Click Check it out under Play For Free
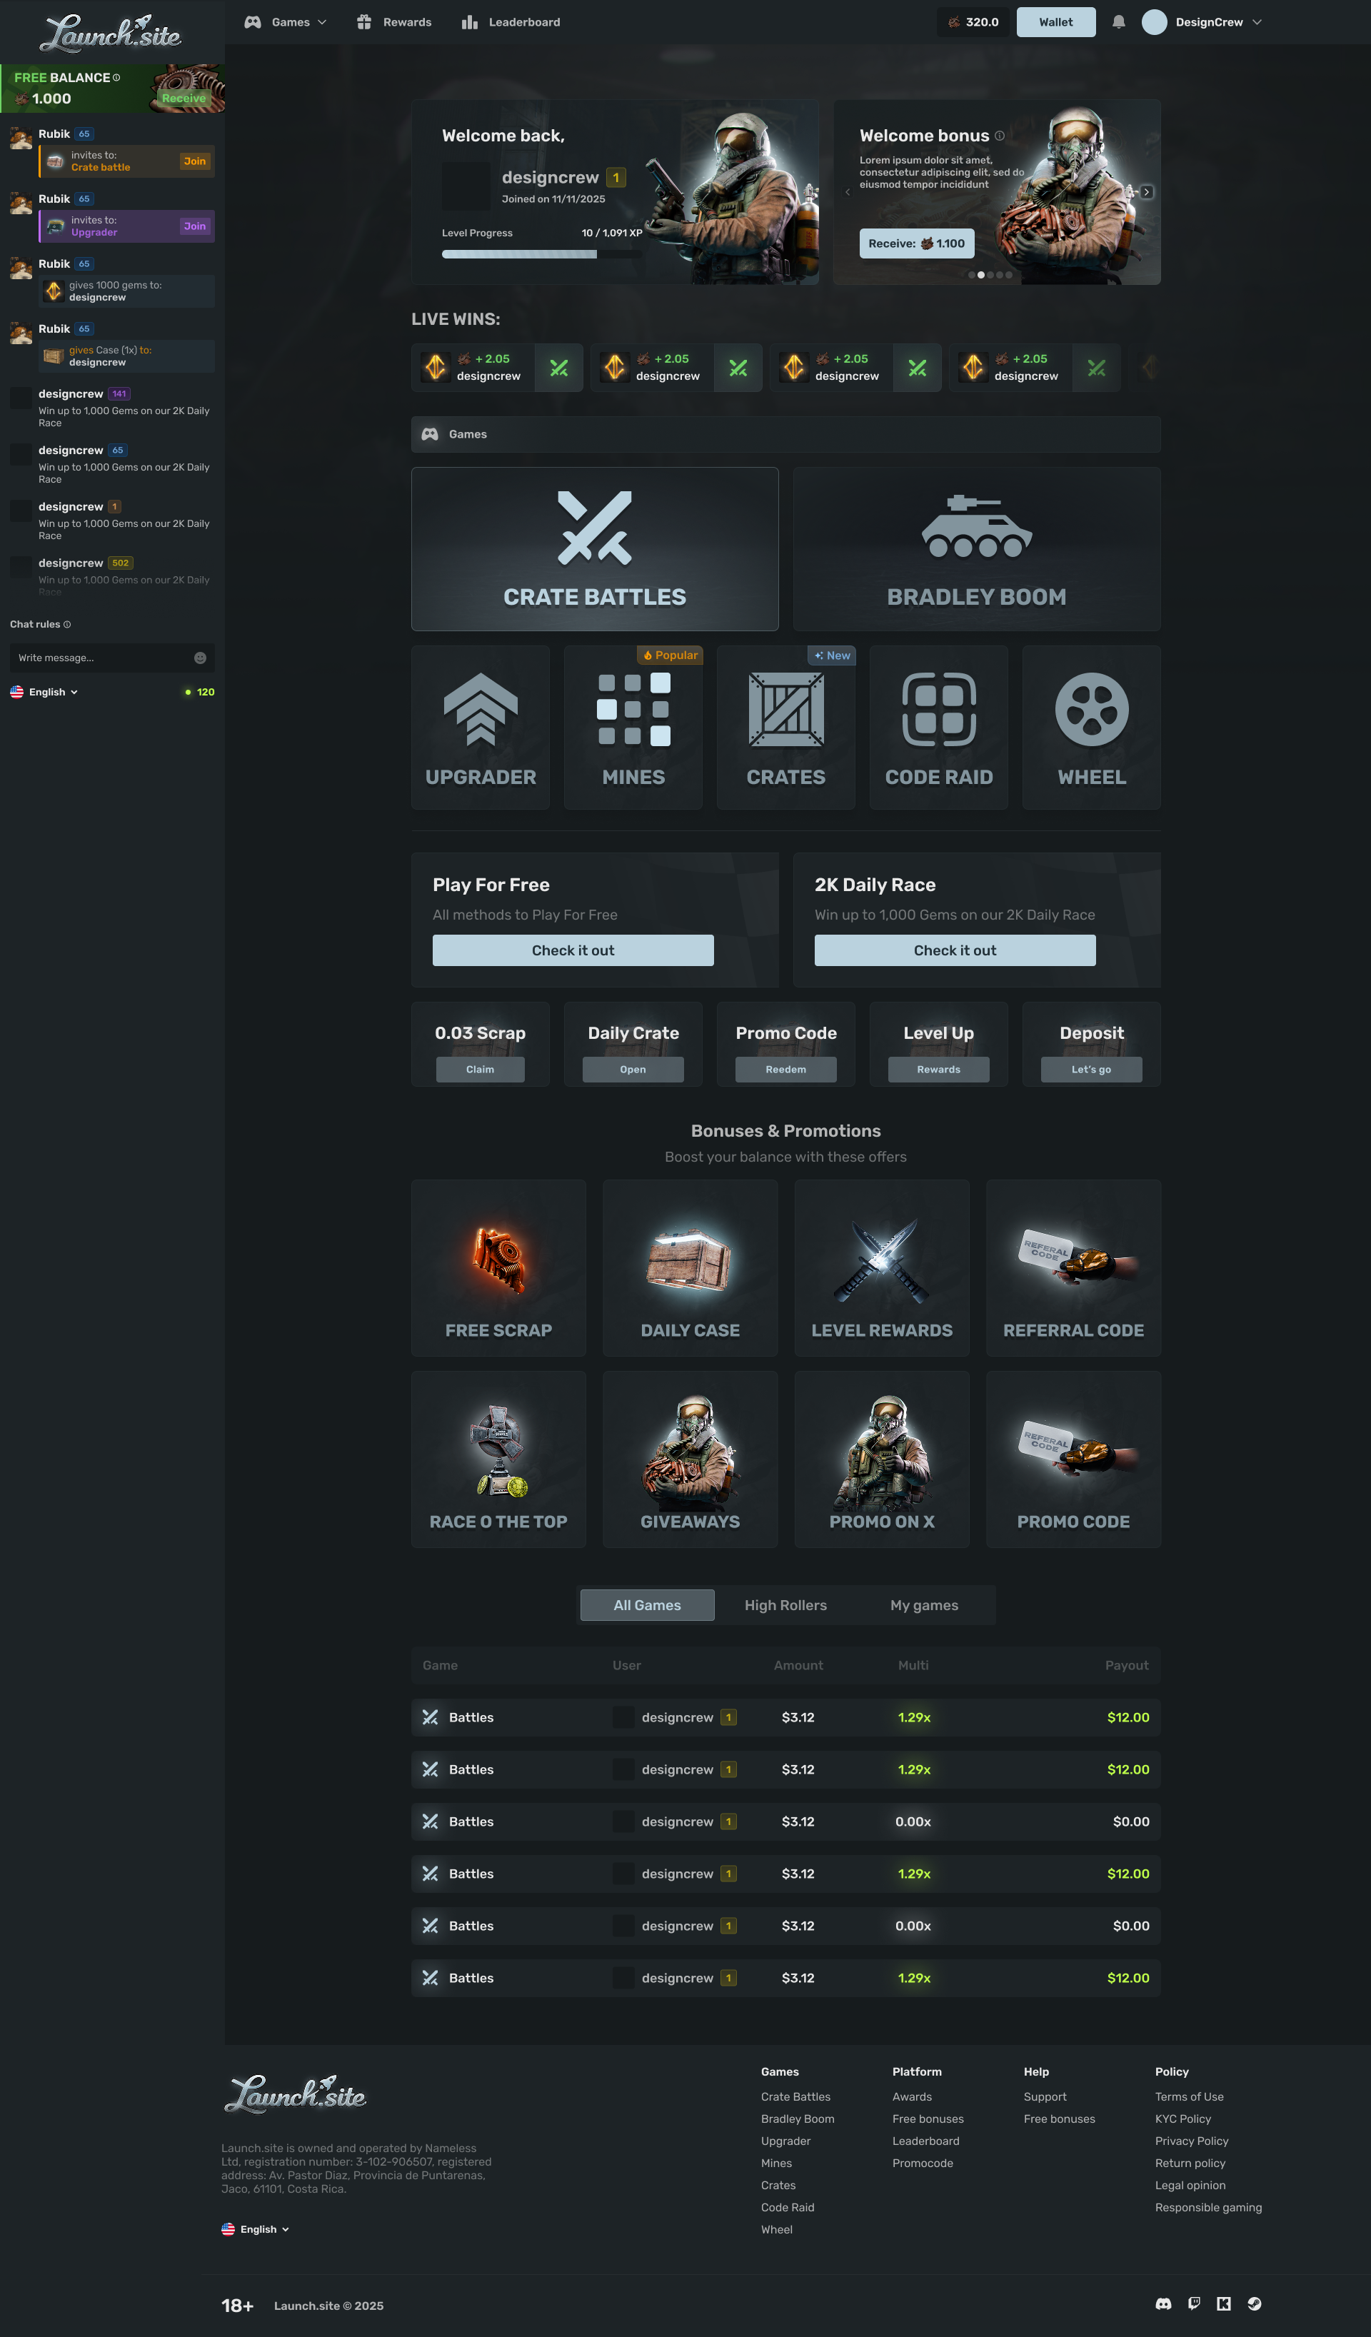This screenshot has width=1371, height=2337. 573,952
